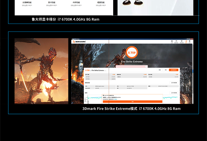Click the 3DMark logo in the header
Image resolution: width=207 pixels, height=141 pixels.
click(x=79, y=42)
